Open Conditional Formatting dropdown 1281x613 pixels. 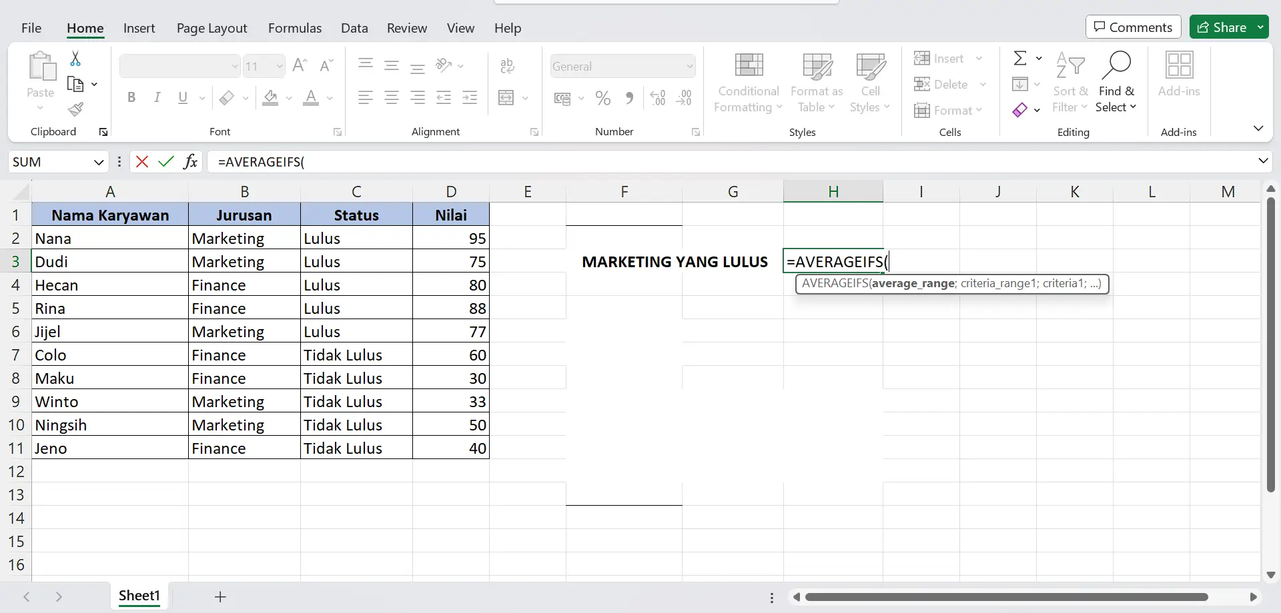(x=748, y=83)
